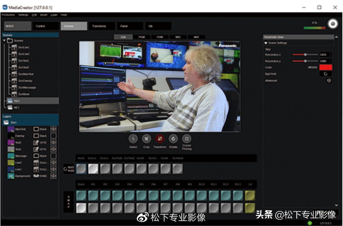
Task: Open the Settings menu
Action: tap(23, 15)
